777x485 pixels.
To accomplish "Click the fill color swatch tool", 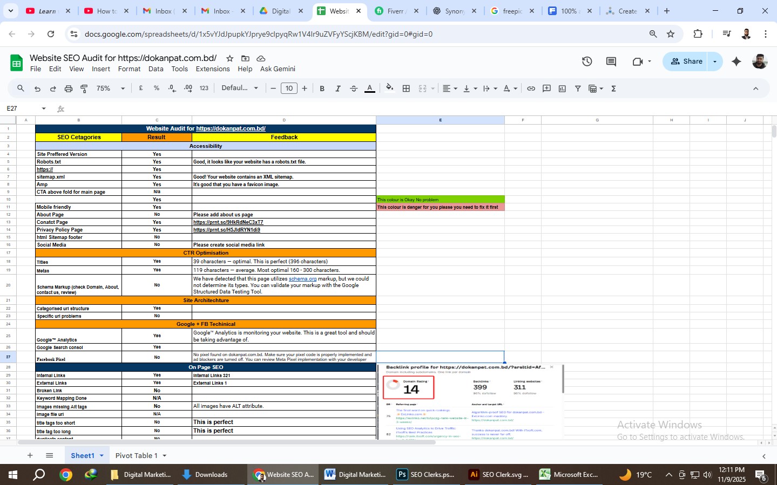I will (x=389, y=88).
